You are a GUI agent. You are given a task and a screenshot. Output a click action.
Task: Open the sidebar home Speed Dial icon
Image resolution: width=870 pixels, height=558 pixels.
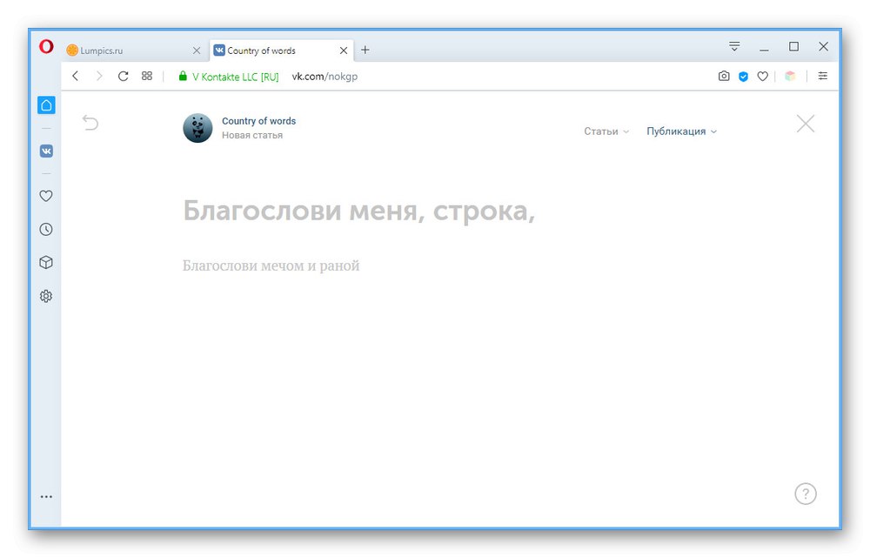point(46,105)
